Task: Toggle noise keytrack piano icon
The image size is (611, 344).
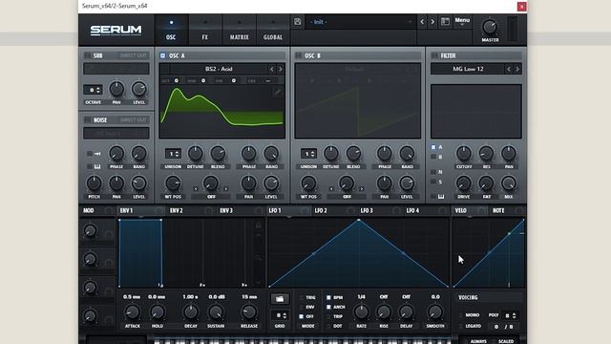Action: [x=96, y=166]
